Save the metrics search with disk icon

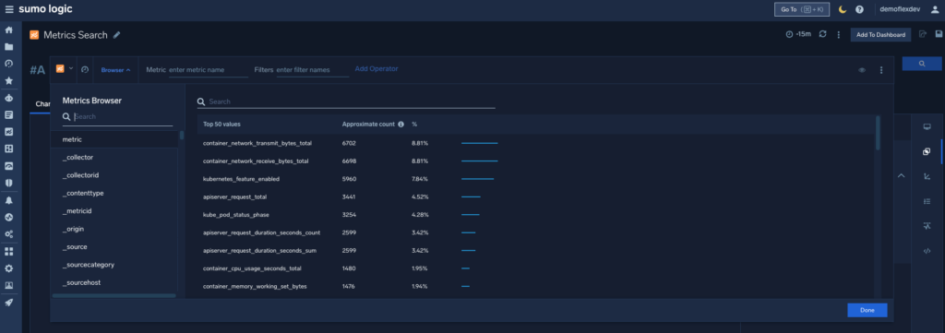[939, 34]
